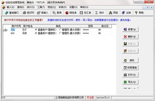Click 助记符 column header

click(x=105, y=26)
